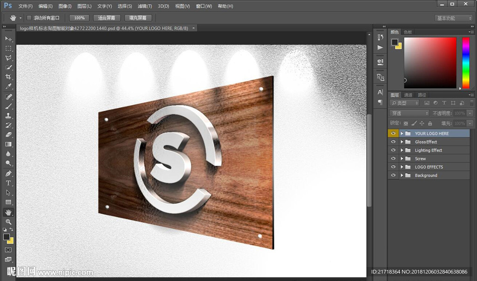Select the Zoom tool
The width and height of the screenshot is (477, 281).
(8, 222)
